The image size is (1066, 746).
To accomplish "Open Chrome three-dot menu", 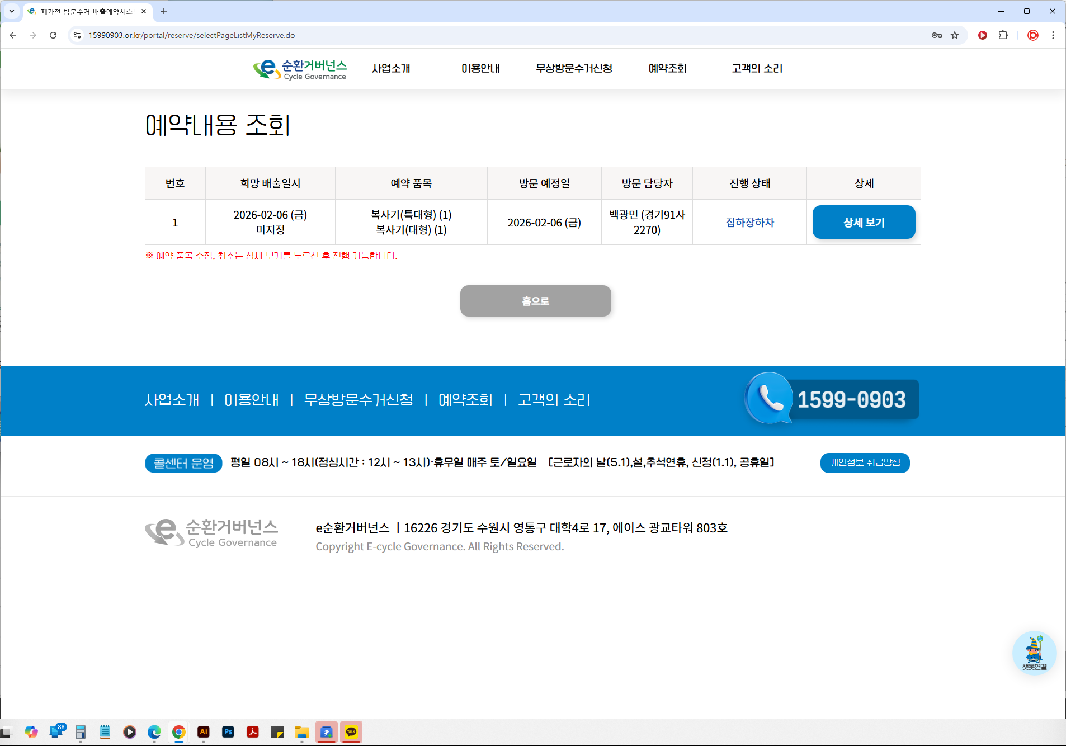I will 1053,35.
